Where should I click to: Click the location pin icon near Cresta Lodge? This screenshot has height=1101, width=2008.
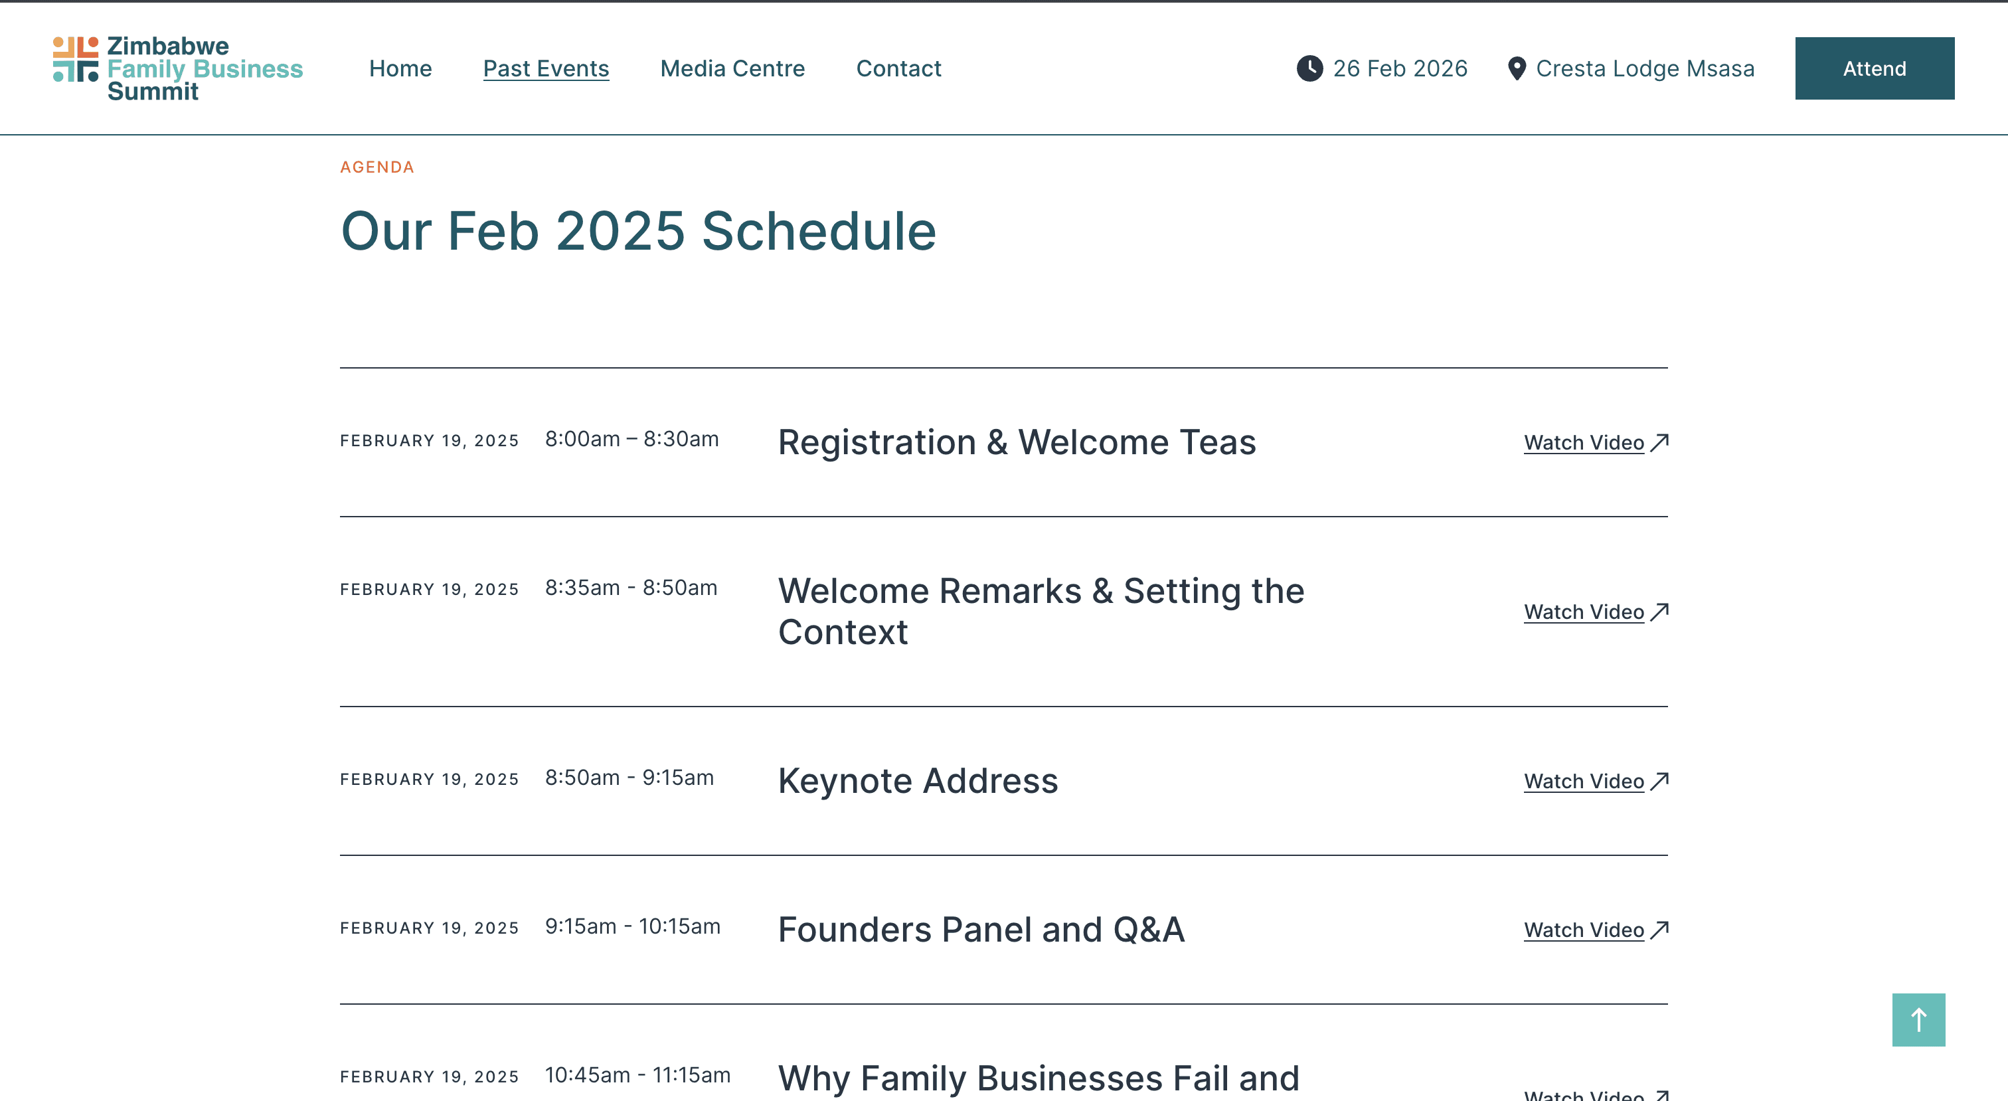1516,68
